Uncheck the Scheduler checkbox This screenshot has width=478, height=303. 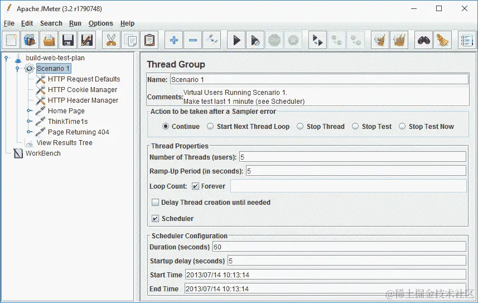tap(156, 219)
